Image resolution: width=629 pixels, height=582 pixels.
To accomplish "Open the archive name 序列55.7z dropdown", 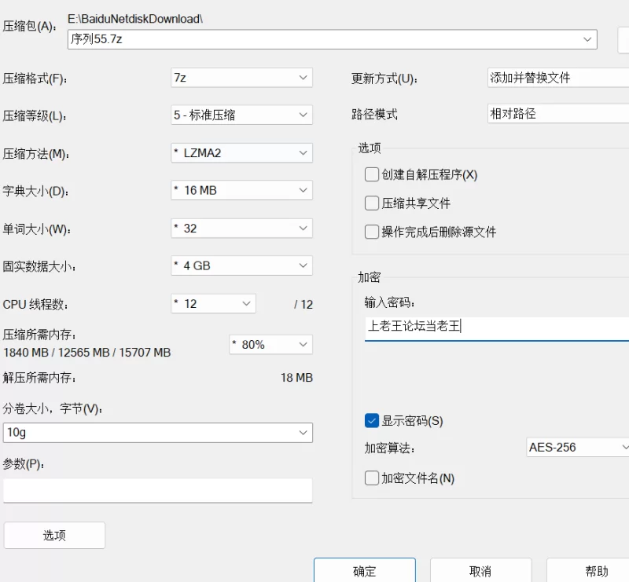I will click(x=332, y=39).
